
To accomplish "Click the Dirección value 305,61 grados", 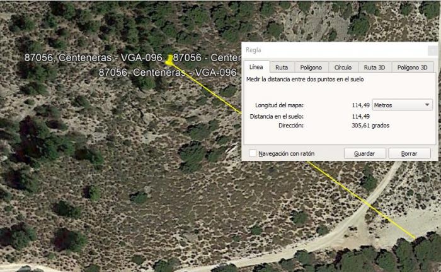I will (370, 126).
